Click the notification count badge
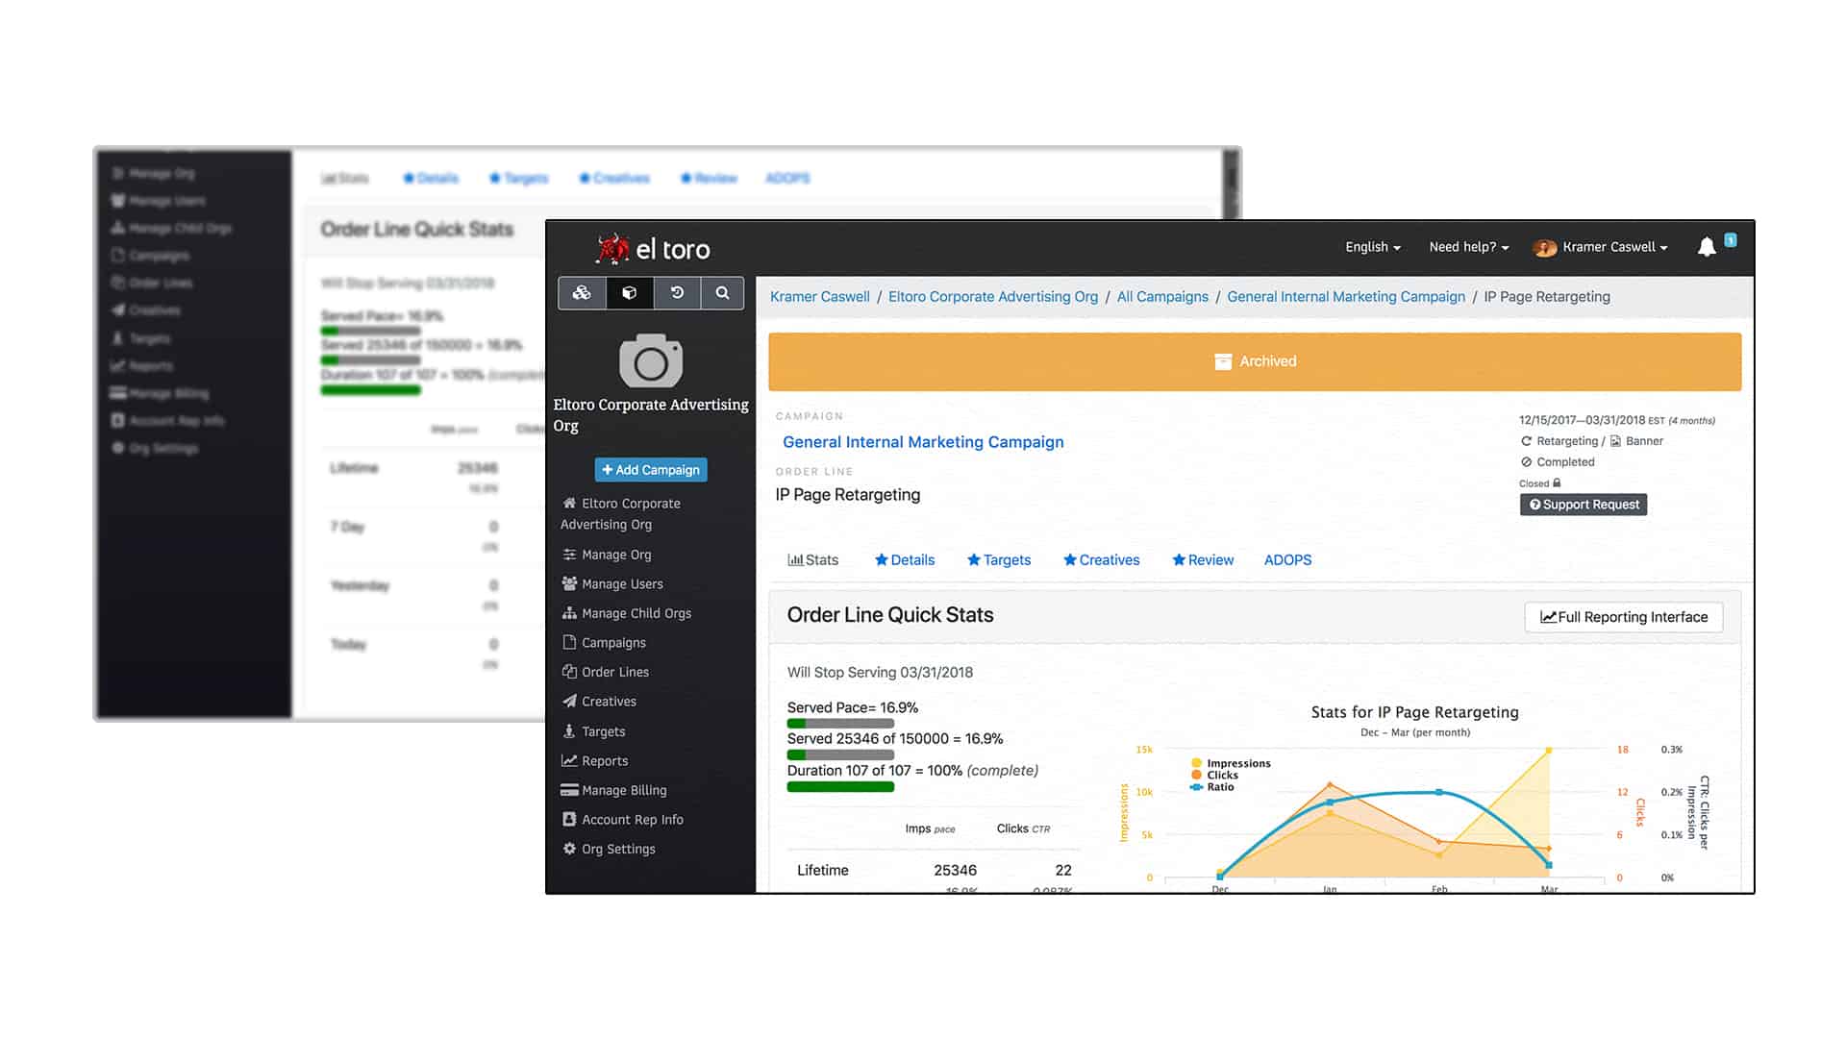Viewport: 1846px width, 1038px height. pyautogui.click(x=1731, y=240)
